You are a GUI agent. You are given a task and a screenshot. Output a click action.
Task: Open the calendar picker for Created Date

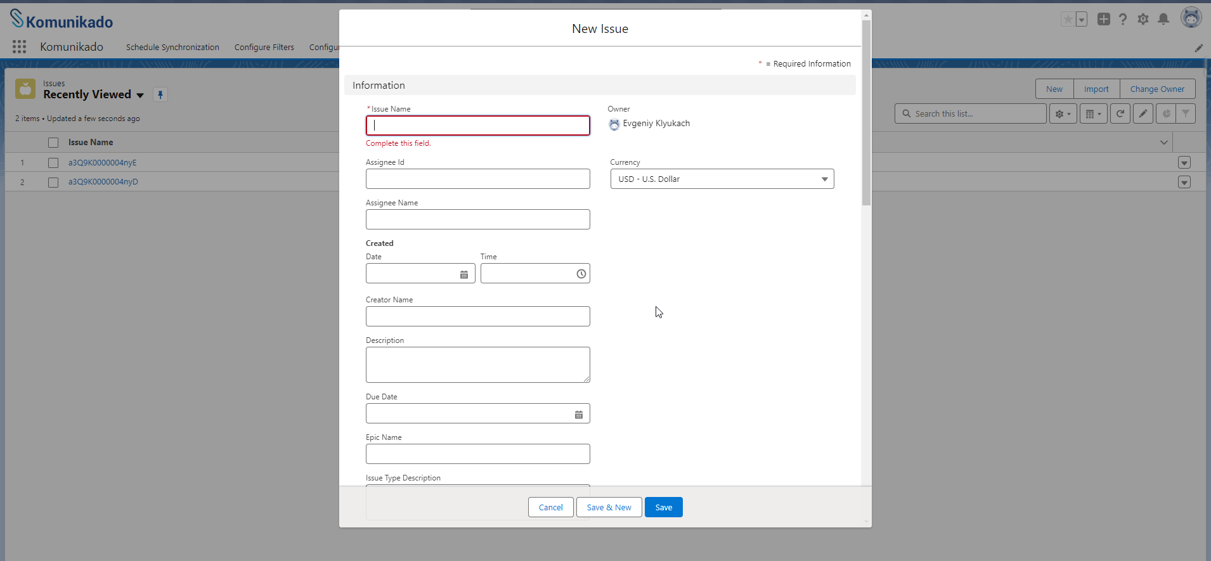tap(464, 274)
